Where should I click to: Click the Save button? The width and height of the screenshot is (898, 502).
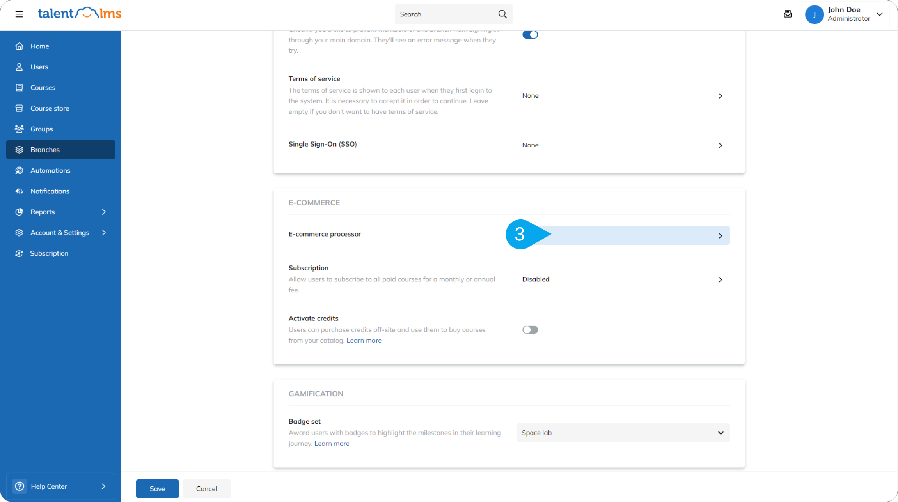pos(157,488)
